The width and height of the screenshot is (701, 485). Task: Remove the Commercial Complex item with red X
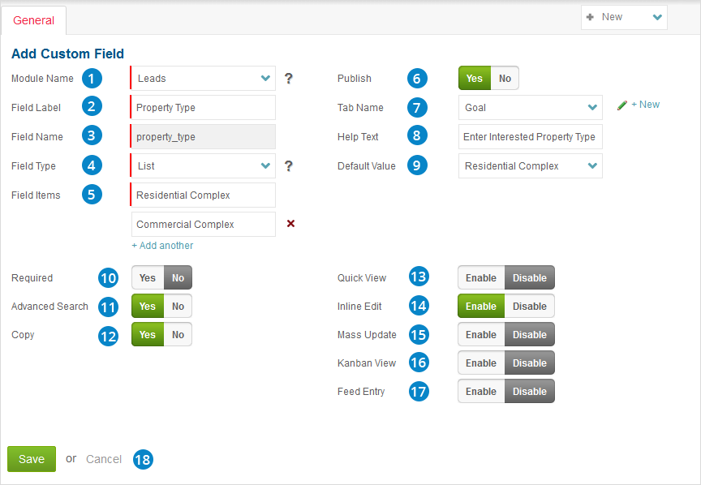[x=290, y=224]
